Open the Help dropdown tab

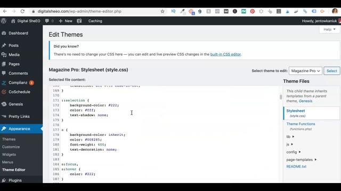coord(329,30)
